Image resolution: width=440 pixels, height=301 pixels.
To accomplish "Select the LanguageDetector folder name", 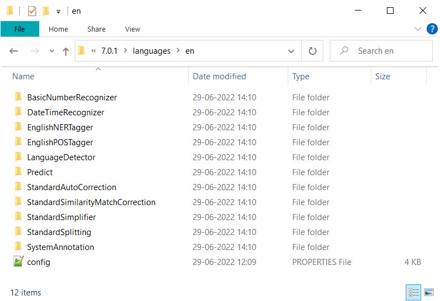I will 61,157.
